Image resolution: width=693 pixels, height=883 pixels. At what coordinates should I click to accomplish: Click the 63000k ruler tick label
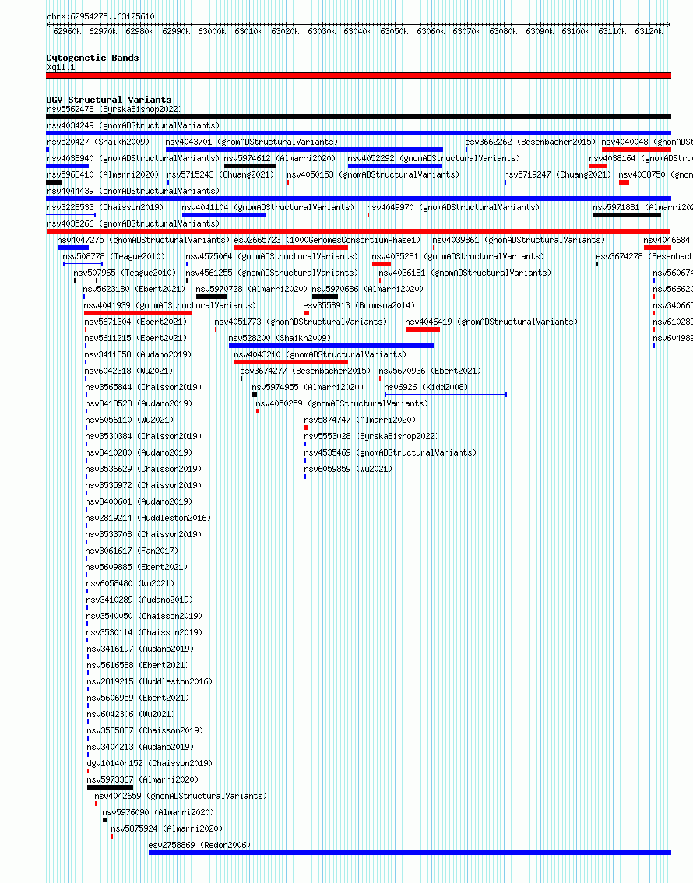point(212,31)
